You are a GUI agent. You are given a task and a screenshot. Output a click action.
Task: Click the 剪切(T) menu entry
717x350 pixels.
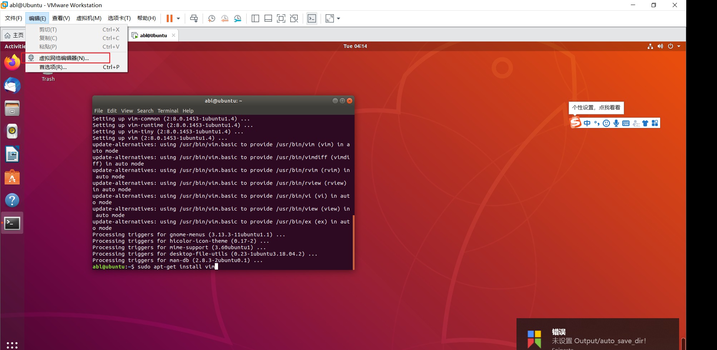(x=76, y=30)
